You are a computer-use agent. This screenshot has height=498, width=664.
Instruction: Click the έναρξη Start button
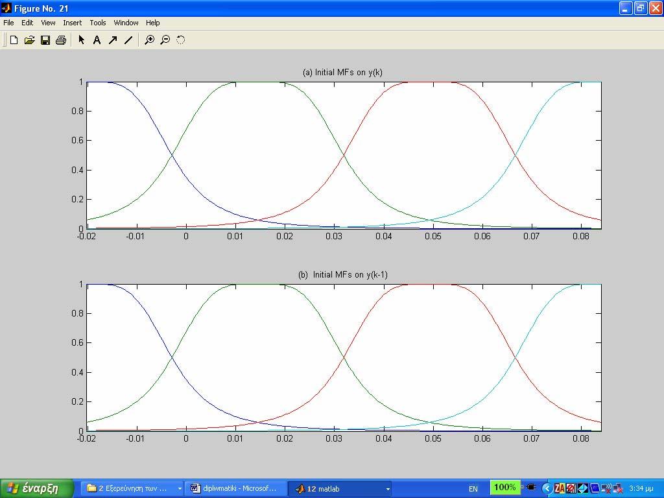pos(37,488)
